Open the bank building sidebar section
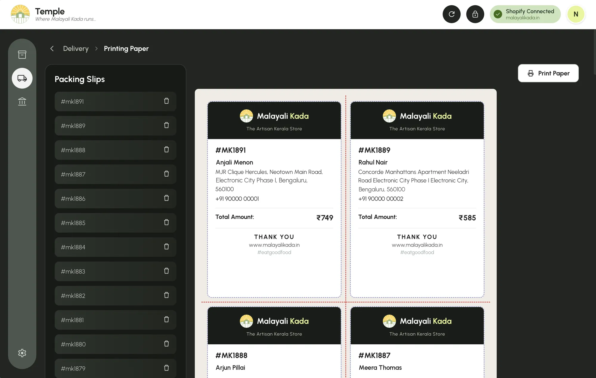Image resolution: width=596 pixels, height=378 pixels. click(x=22, y=102)
